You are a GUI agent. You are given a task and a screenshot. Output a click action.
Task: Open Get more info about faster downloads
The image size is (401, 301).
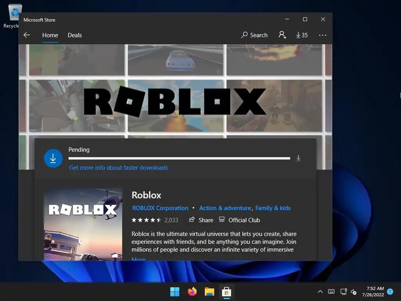click(x=118, y=168)
